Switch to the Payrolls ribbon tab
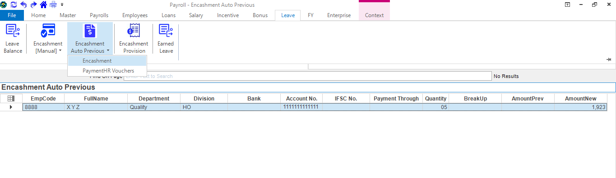The image size is (616, 178). [x=99, y=15]
